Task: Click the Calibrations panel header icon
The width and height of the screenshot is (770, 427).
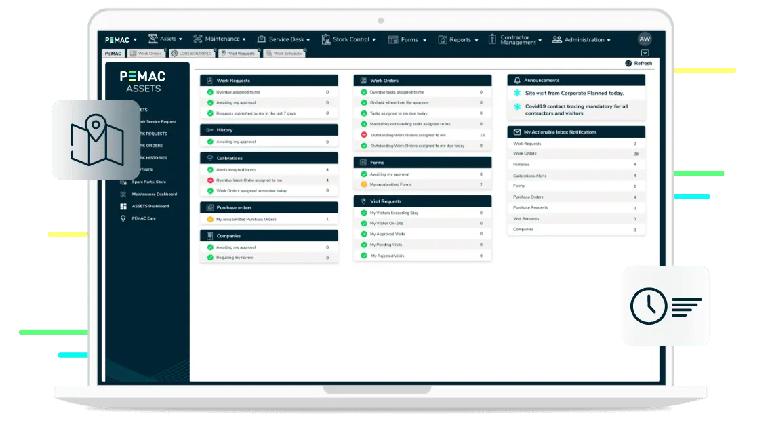Action: [x=209, y=158]
